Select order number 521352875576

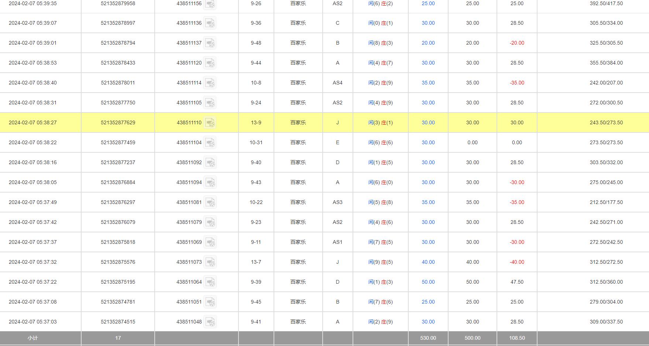click(x=118, y=262)
